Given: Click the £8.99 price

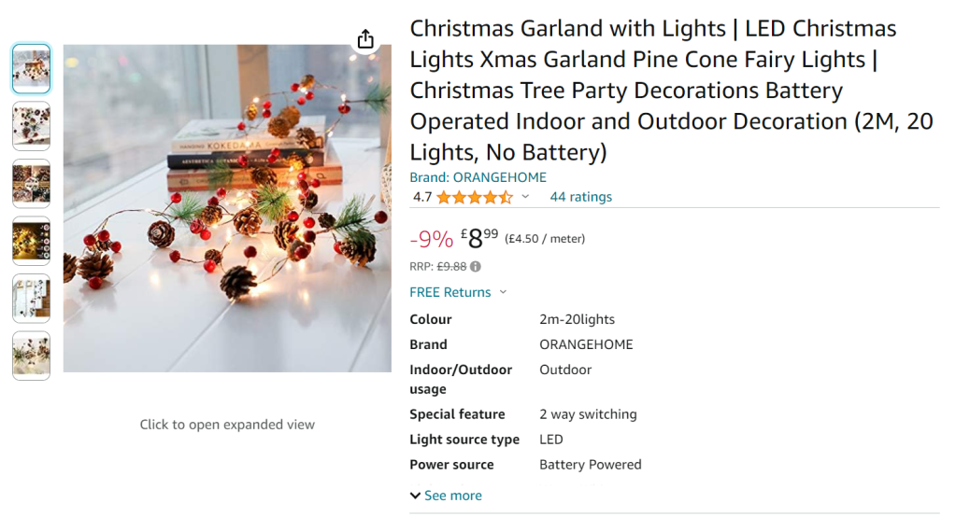Looking at the screenshot, I should [x=481, y=239].
